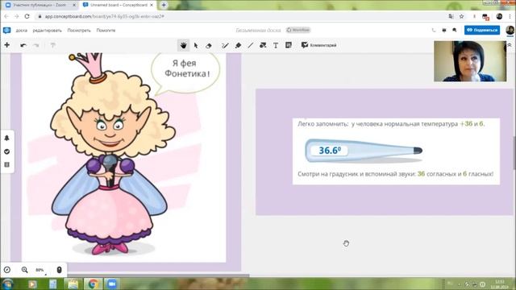Open sections list in left sidebar

(x=6, y=164)
